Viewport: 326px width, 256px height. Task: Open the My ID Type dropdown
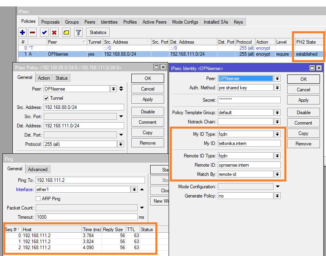click(278, 134)
